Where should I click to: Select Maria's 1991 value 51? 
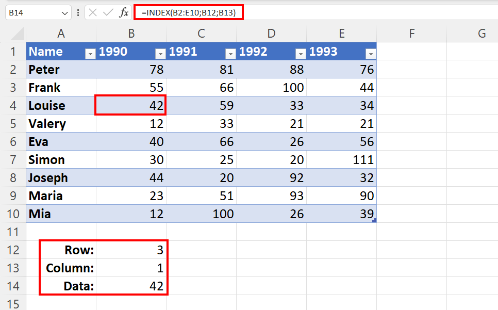click(202, 195)
